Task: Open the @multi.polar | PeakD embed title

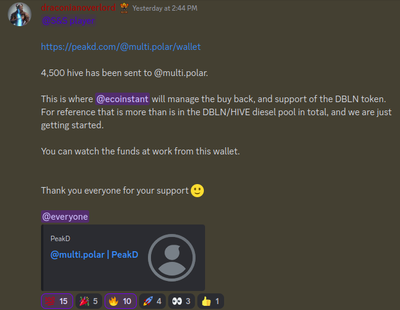Action: (x=95, y=254)
